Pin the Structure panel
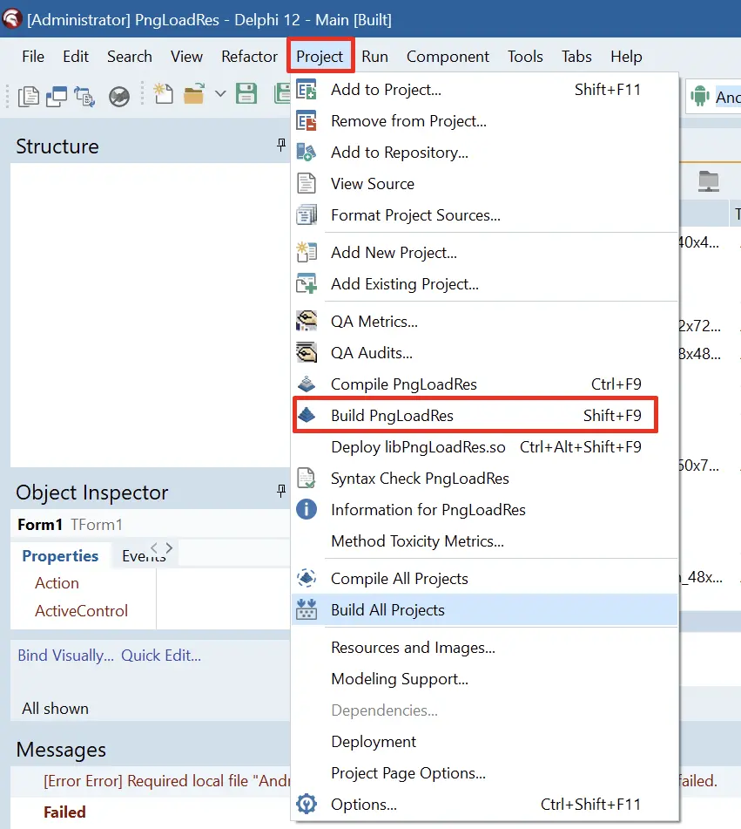Screen dimensions: 741x829 click(x=281, y=145)
